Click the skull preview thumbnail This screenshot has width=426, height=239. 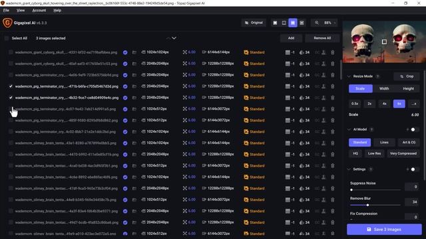[x=384, y=42]
